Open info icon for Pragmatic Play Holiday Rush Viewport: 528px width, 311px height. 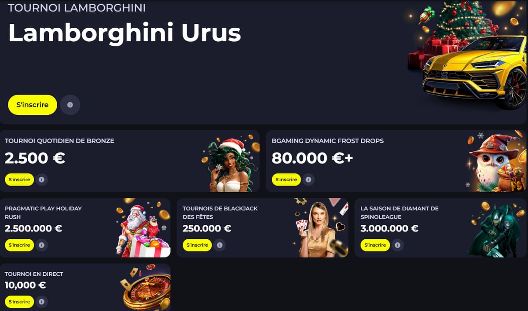point(41,245)
